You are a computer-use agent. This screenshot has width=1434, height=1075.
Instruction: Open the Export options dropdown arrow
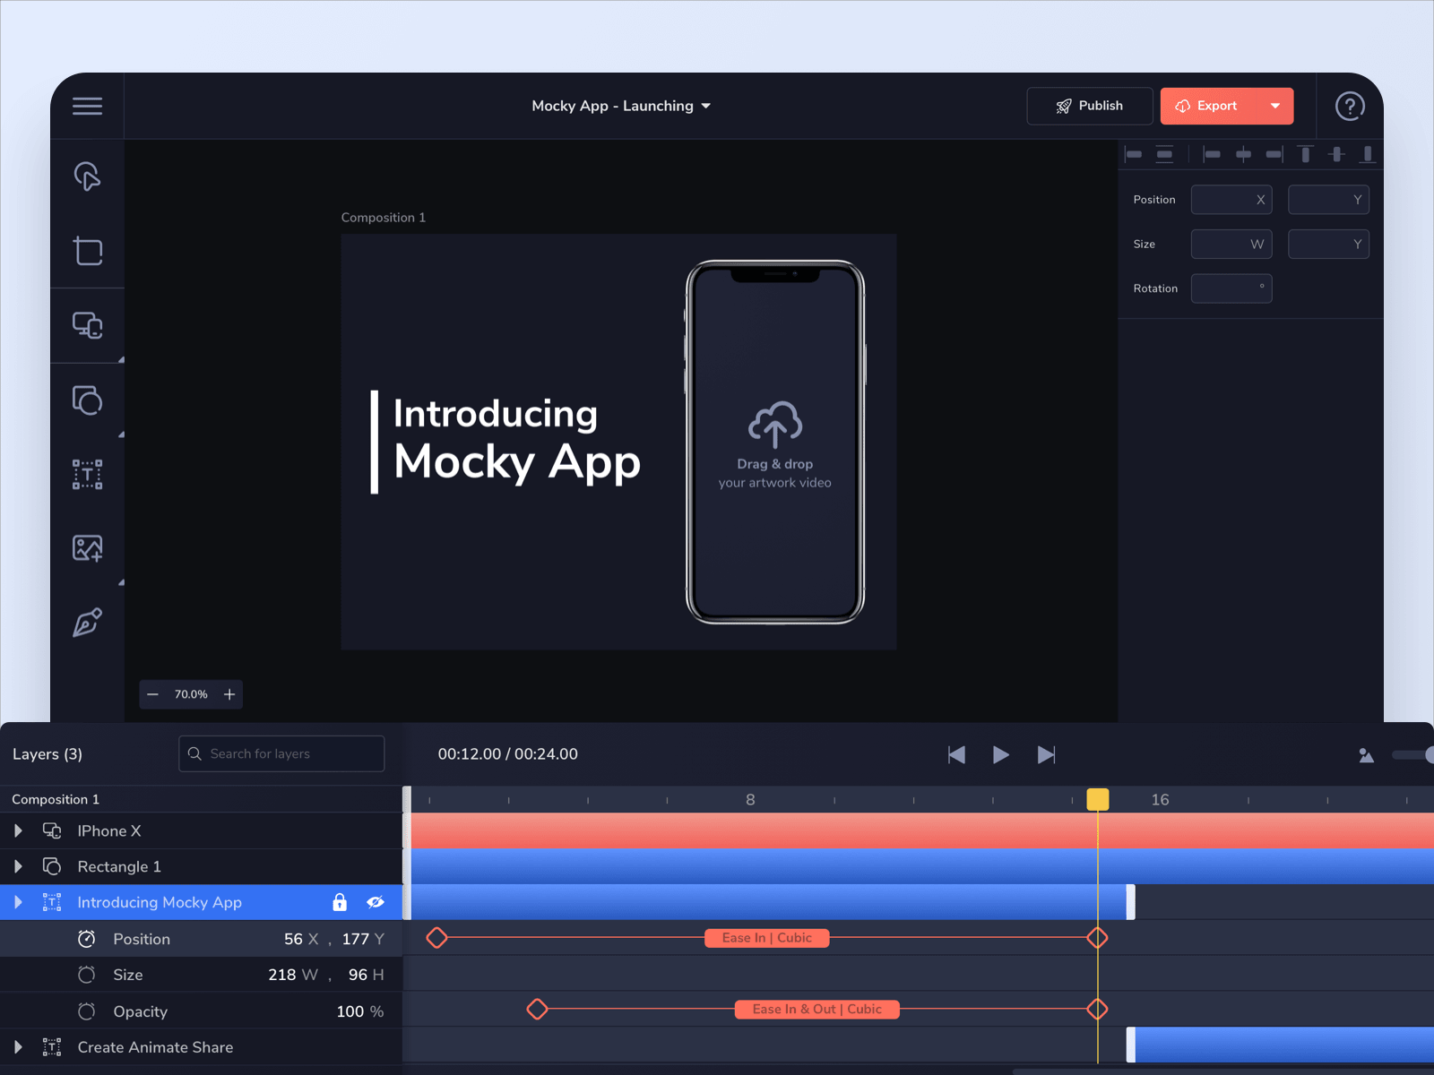click(x=1275, y=106)
